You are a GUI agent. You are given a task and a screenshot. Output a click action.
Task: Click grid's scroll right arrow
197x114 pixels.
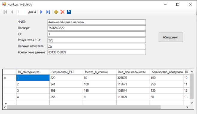(187, 107)
